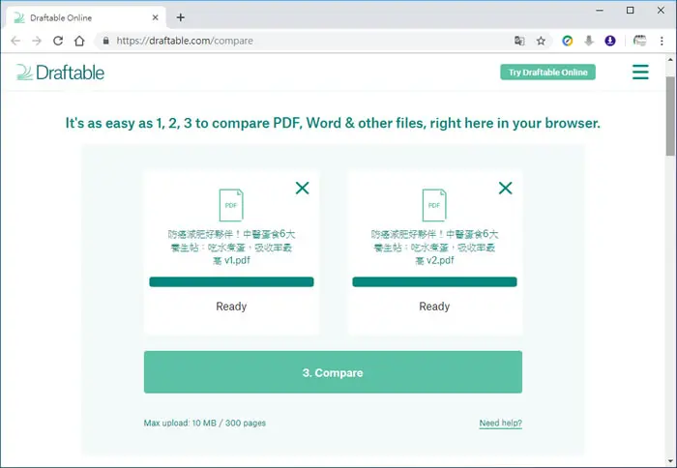The image size is (677, 468).
Task: Bookmark this page with star icon
Action: pyautogui.click(x=541, y=41)
